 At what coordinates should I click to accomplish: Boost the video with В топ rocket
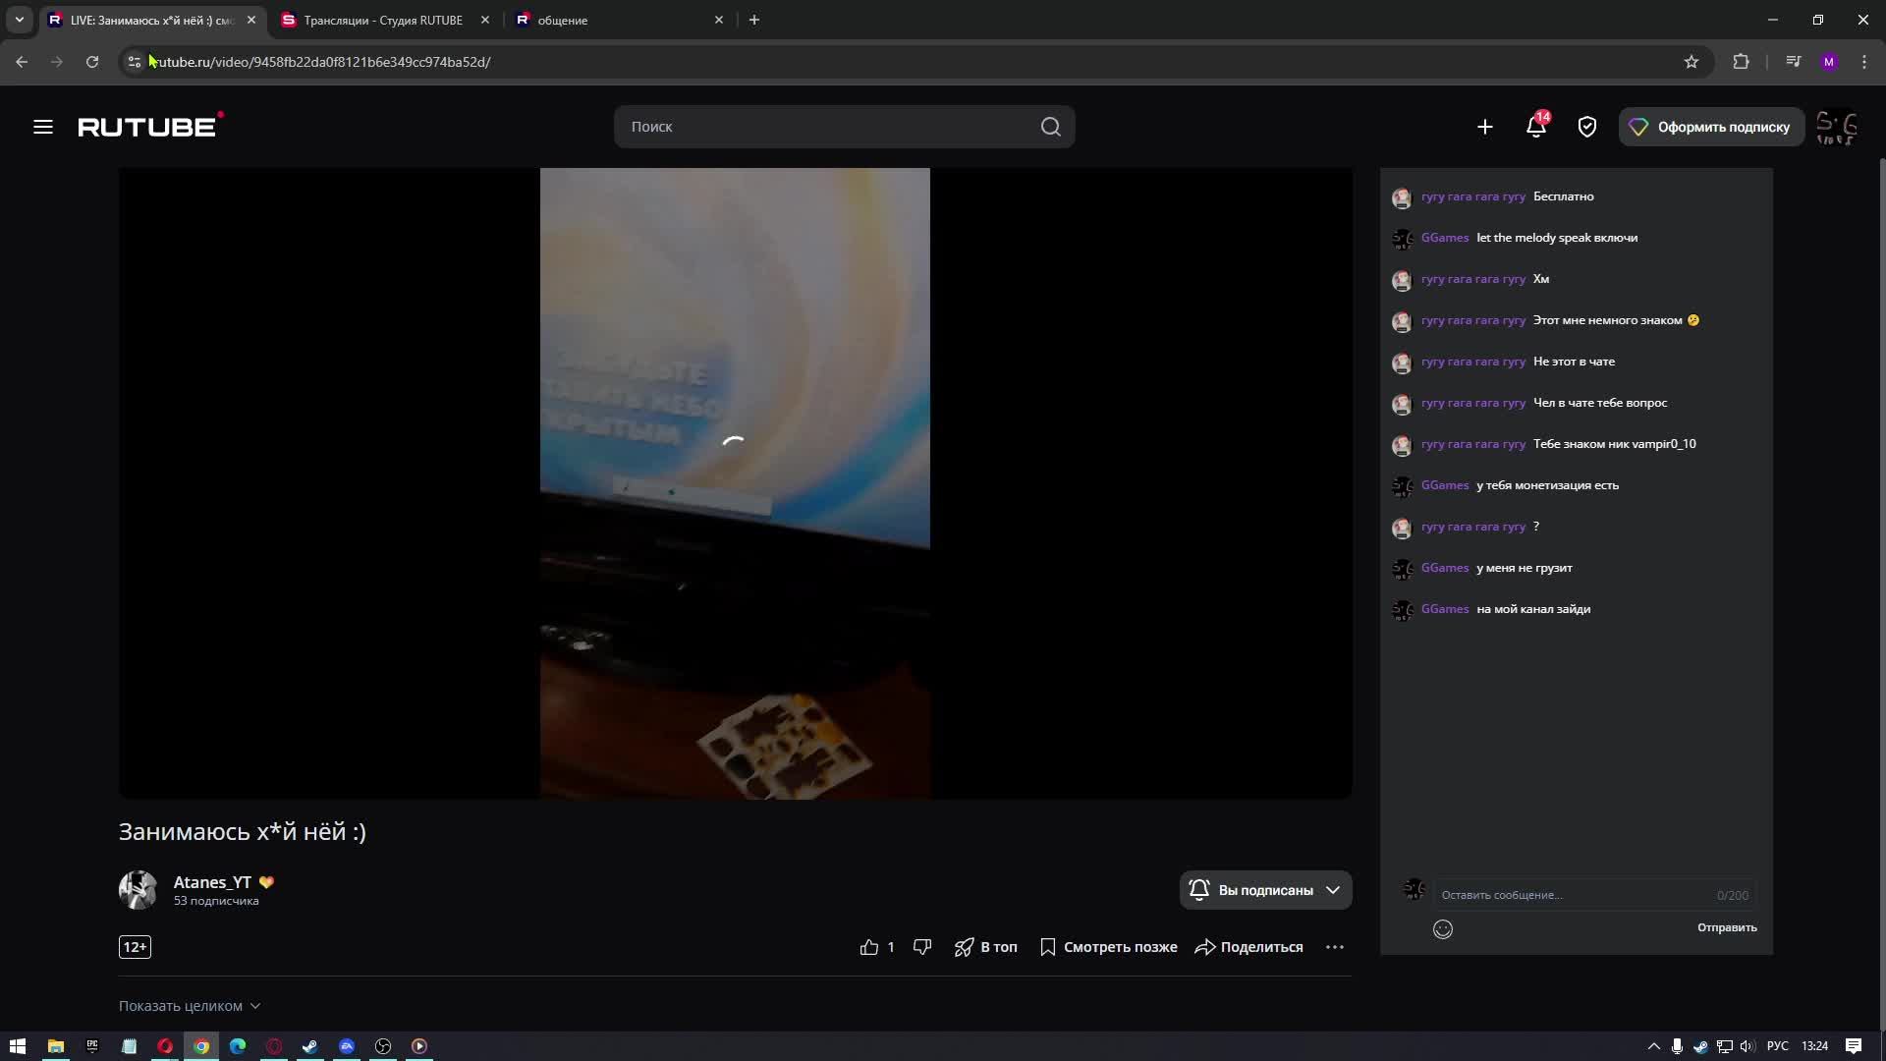(985, 947)
